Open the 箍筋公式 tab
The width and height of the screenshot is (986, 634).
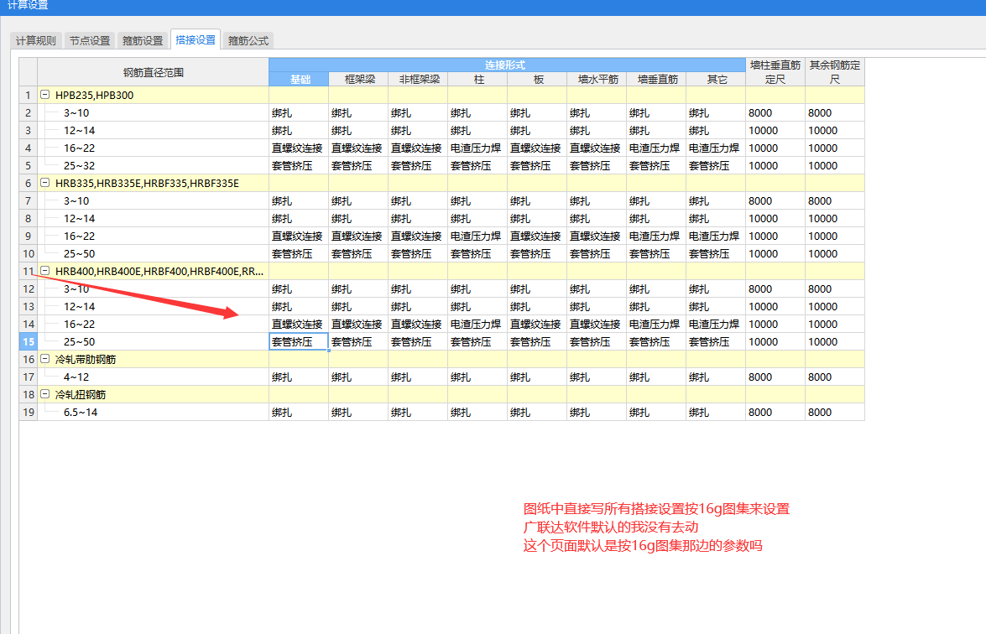pos(248,41)
